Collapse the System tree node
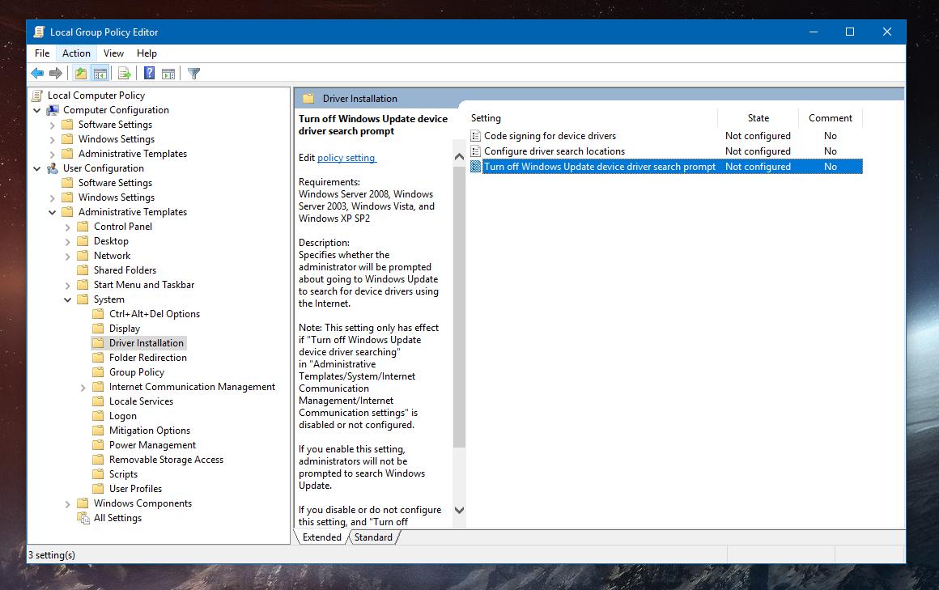The image size is (939, 590). click(68, 300)
